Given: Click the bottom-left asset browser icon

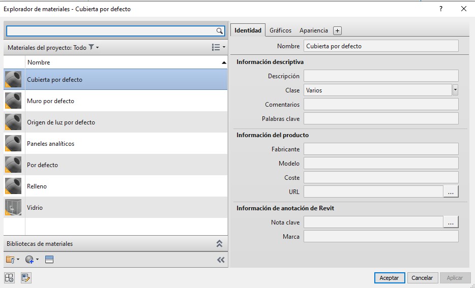Looking at the screenshot, I should (9, 277).
